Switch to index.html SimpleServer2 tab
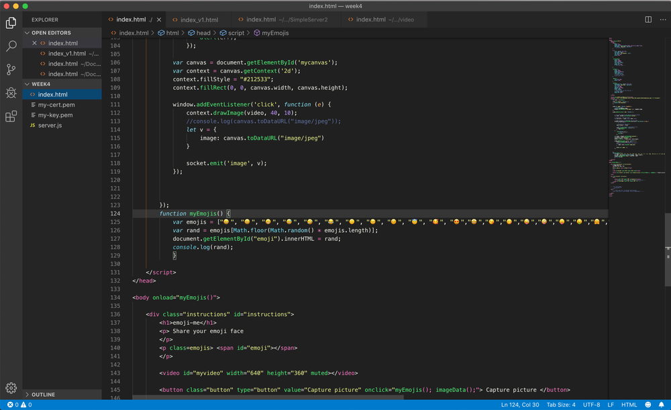The width and height of the screenshot is (671, 410). (282, 19)
